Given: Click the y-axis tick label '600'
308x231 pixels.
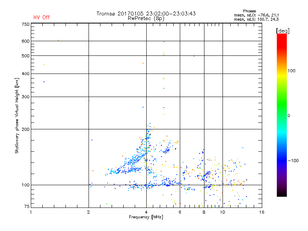Looking at the screenshot, I should [25, 41].
